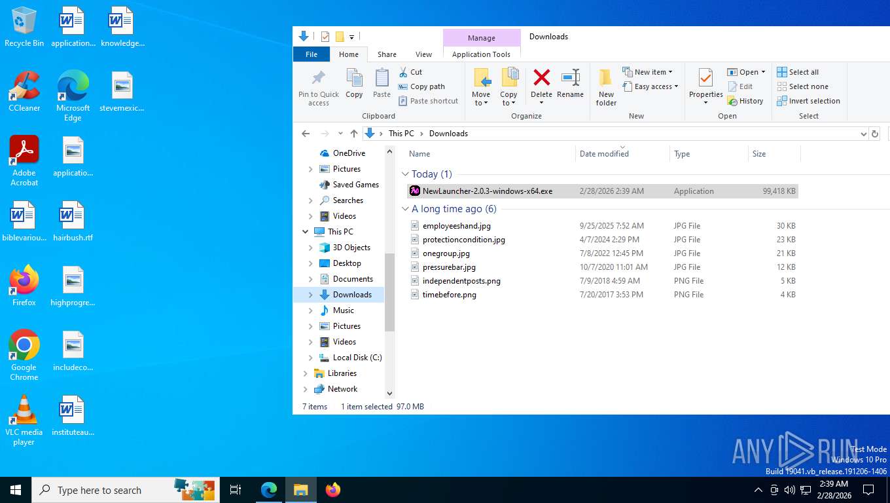Open the Open button dropdown arrow

[x=763, y=72]
